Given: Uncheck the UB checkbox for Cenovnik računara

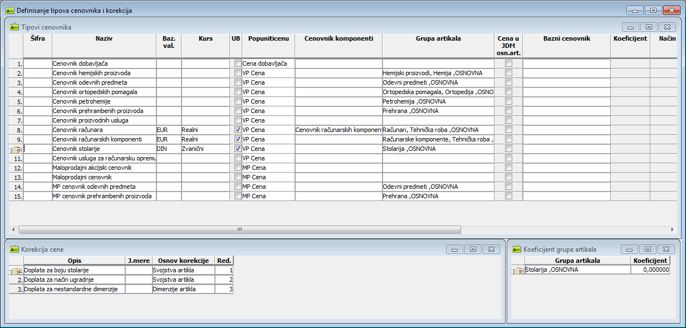Looking at the screenshot, I should coord(238,130).
